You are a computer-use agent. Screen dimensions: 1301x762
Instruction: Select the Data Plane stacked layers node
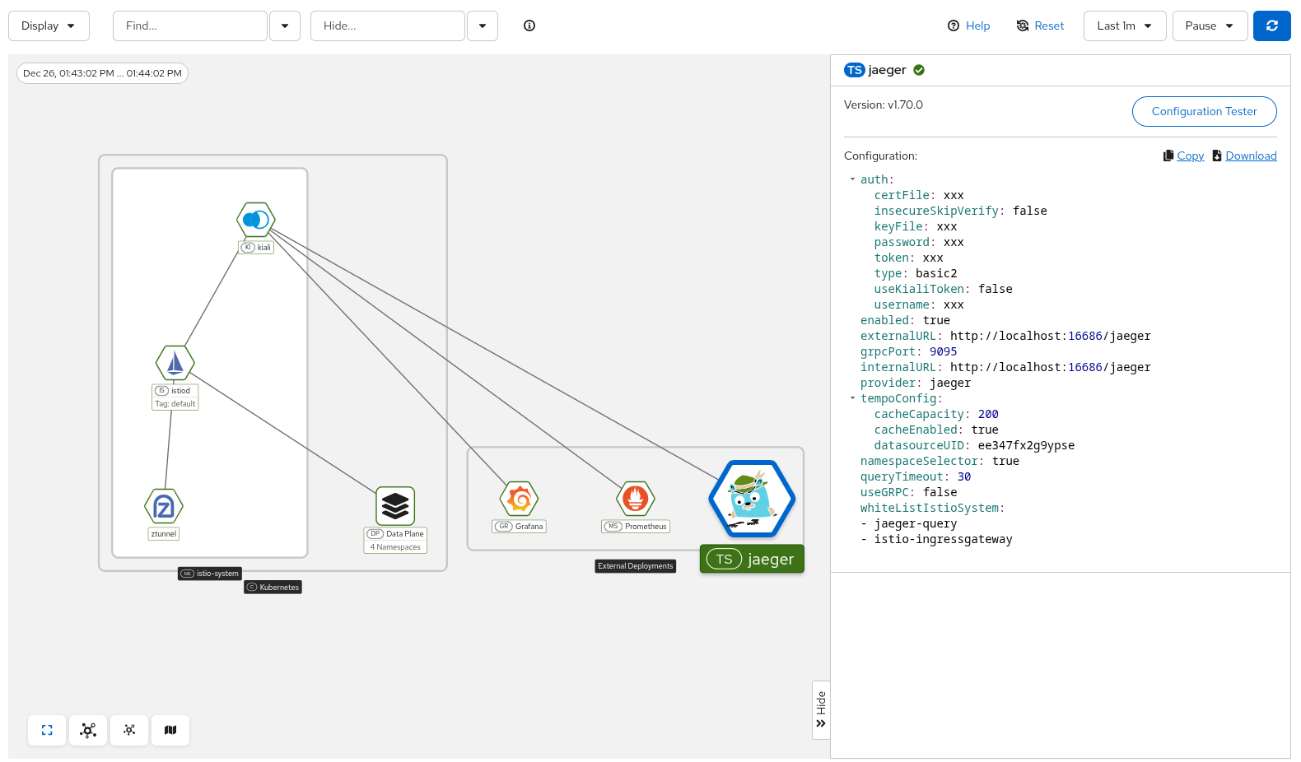click(395, 506)
